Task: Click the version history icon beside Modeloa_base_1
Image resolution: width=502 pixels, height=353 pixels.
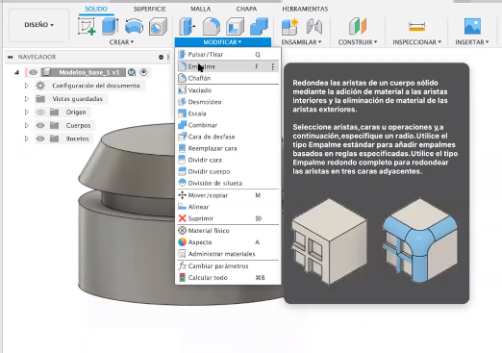Action: click(132, 72)
